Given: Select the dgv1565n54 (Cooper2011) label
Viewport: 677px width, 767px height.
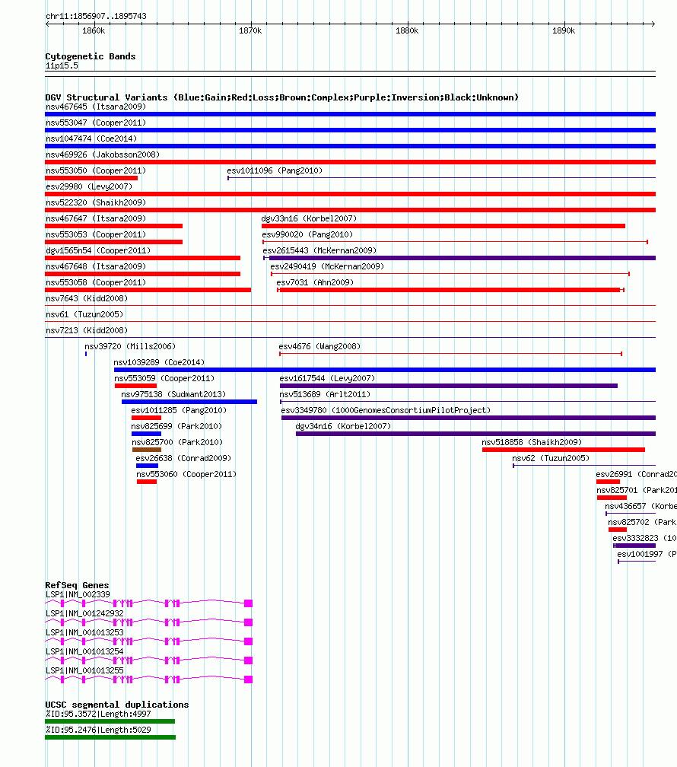Looking at the screenshot, I should tap(98, 250).
